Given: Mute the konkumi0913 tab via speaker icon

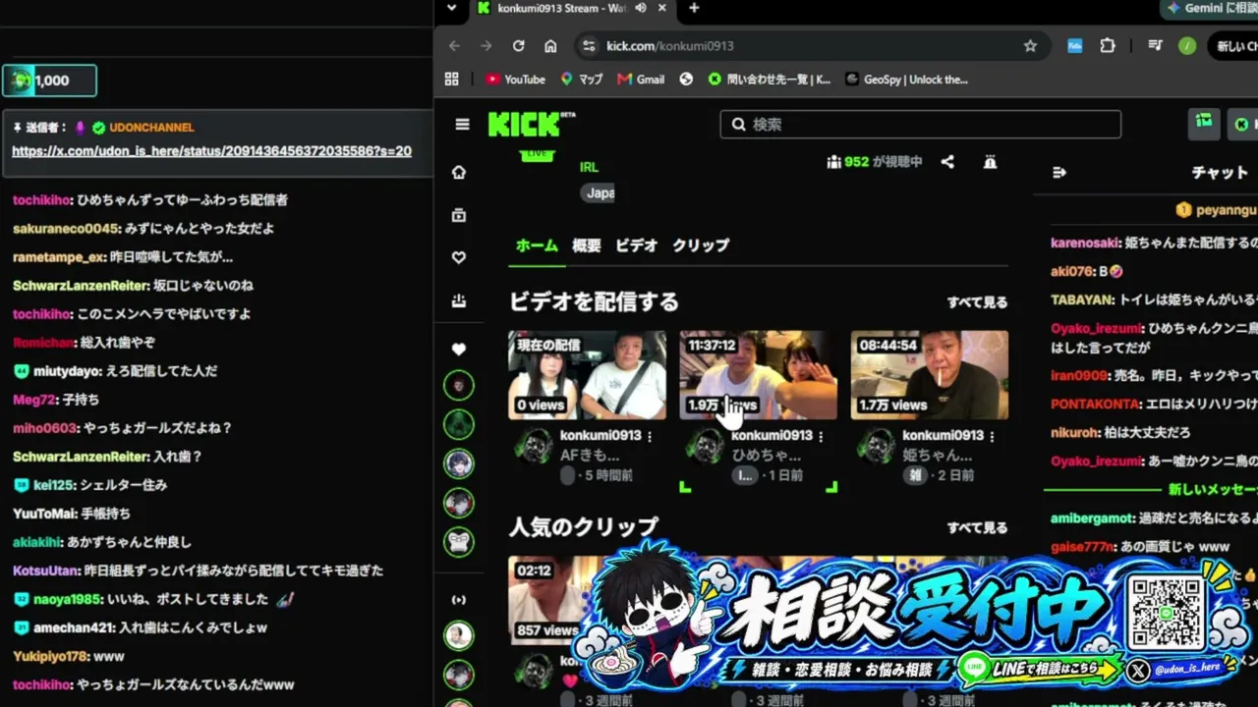Looking at the screenshot, I should tap(641, 9).
